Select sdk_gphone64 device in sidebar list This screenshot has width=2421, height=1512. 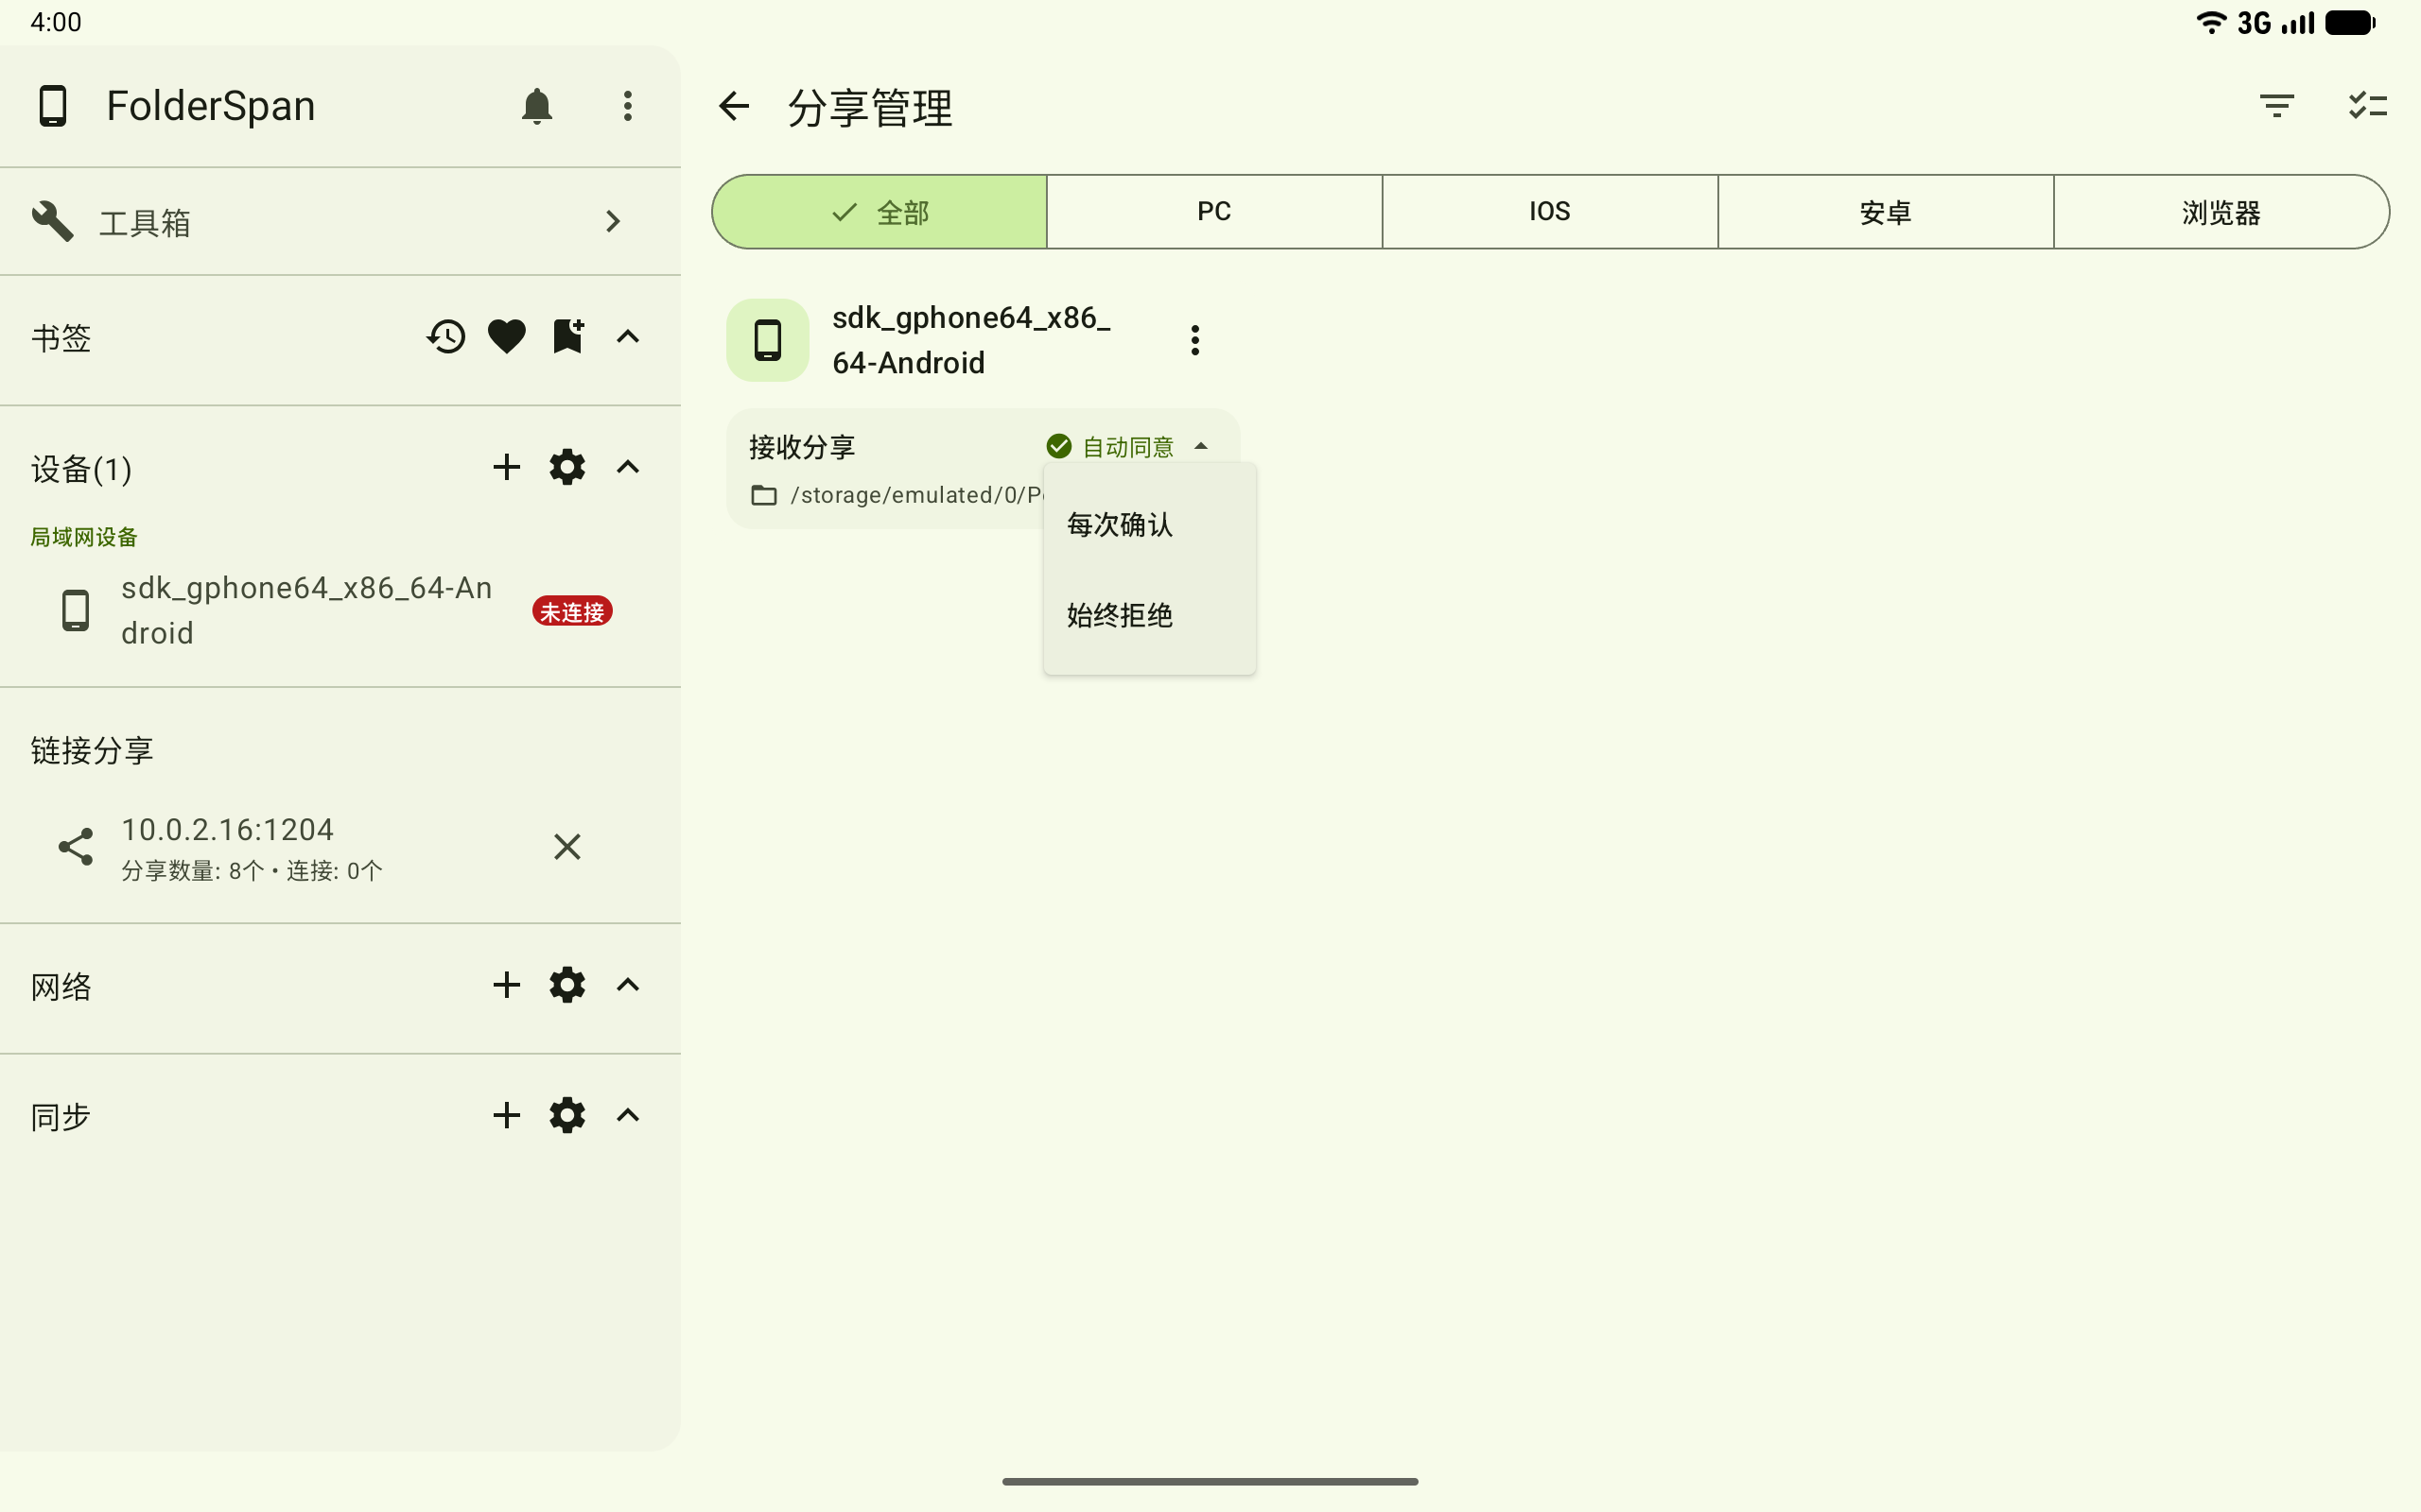(340, 610)
